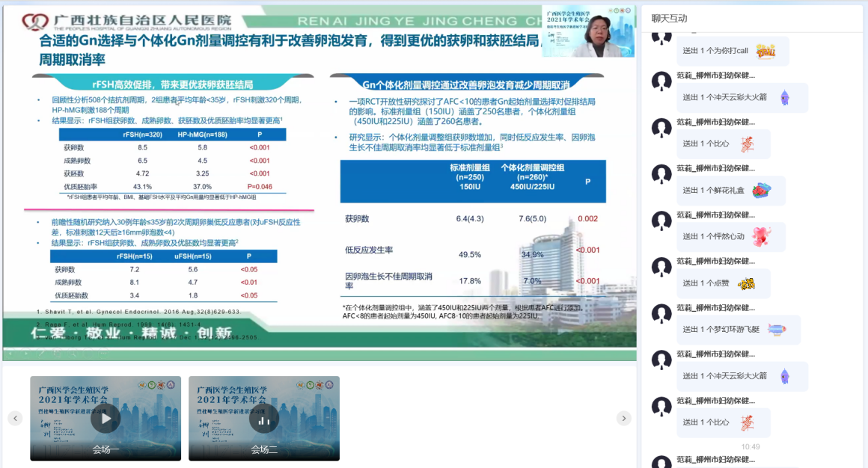
Task: Click the last 比心 gift icon above 10:49
Action: point(747,422)
